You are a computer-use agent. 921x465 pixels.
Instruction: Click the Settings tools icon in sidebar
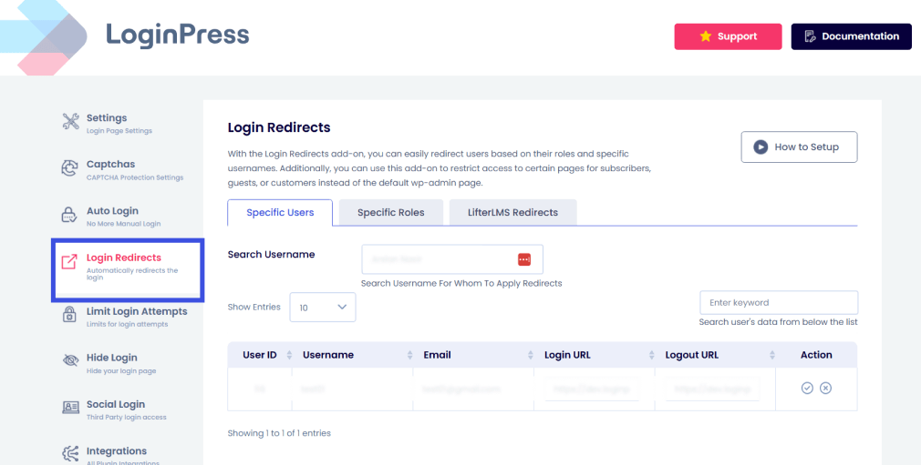pos(70,122)
